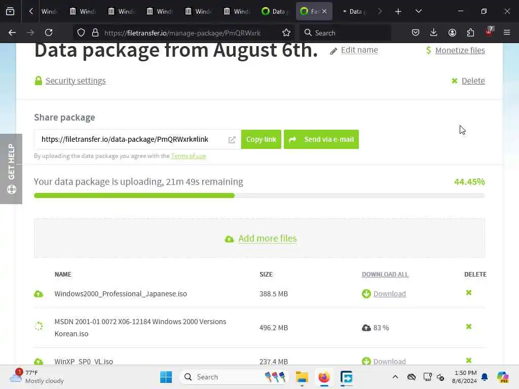Open File Explorer from taskbar
Viewport: 519px width, 389px height.
click(x=302, y=377)
